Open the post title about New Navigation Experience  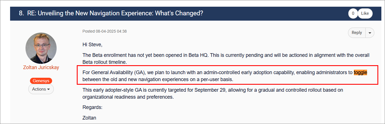(x=115, y=13)
